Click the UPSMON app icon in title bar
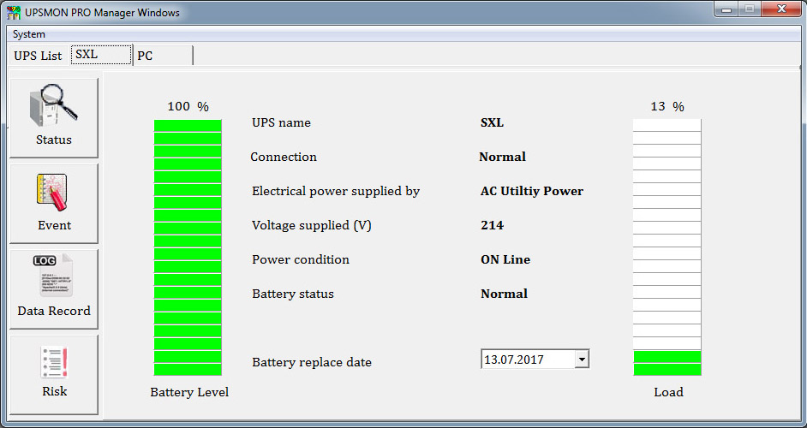The width and height of the screenshot is (807, 428). pos(14,13)
